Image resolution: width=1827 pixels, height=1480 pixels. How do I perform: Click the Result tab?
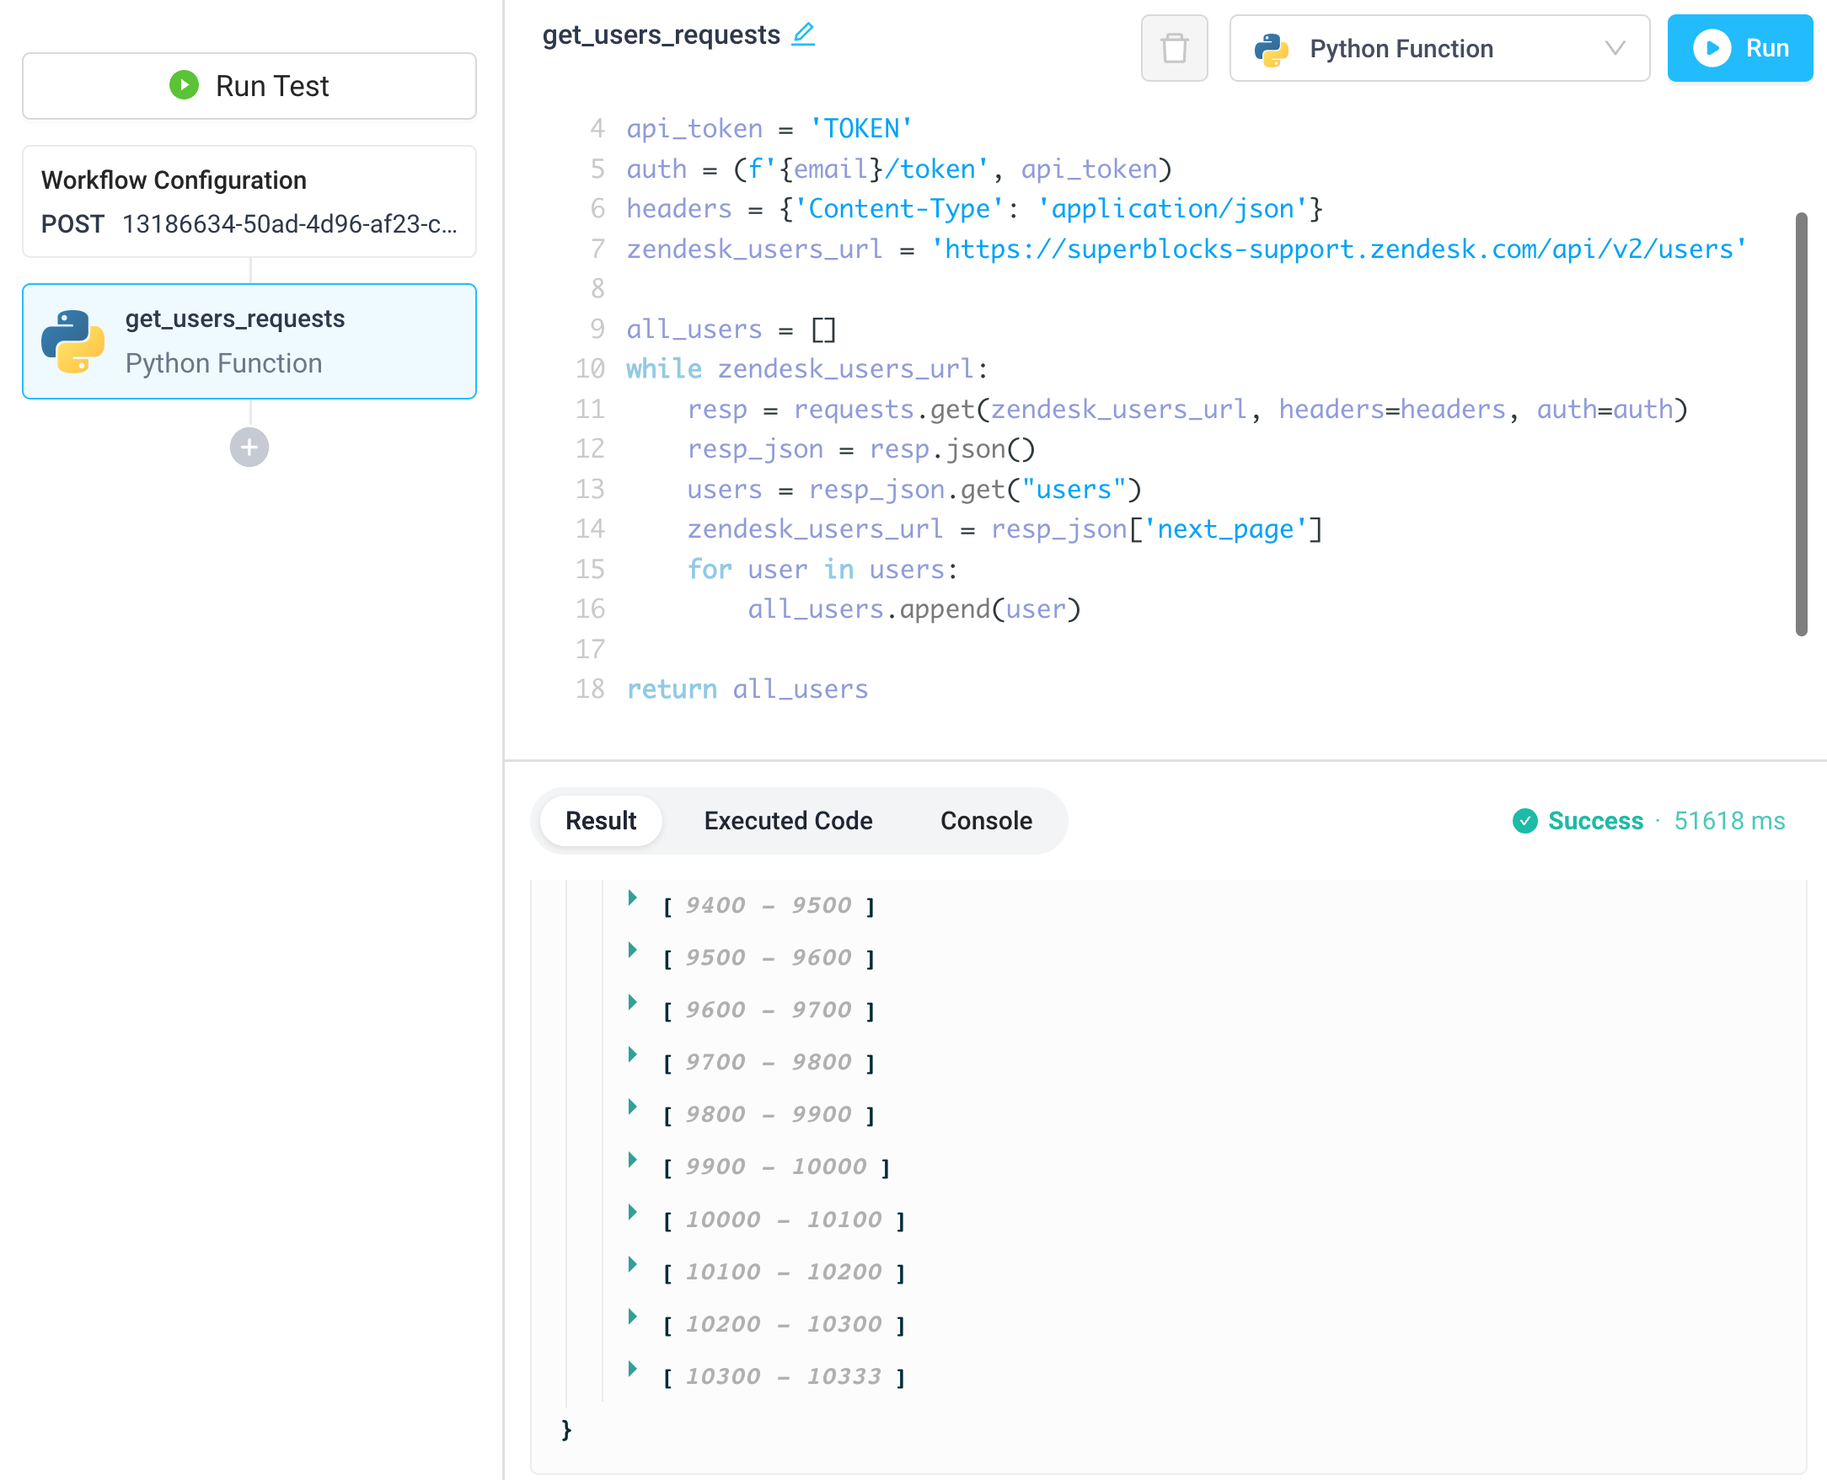tap(600, 820)
